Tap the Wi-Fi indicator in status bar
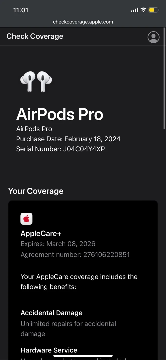The image size is (166, 360). tap(144, 10)
